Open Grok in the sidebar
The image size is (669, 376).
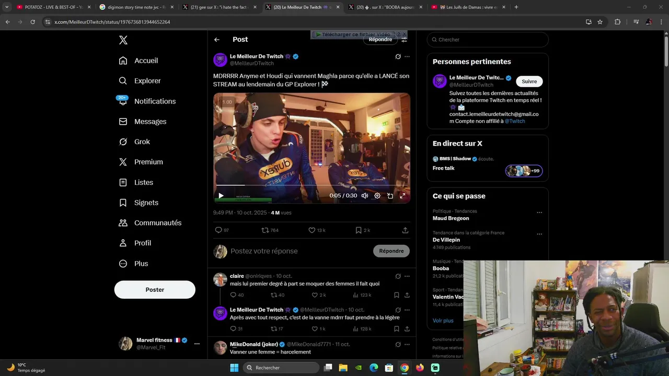(x=134, y=142)
